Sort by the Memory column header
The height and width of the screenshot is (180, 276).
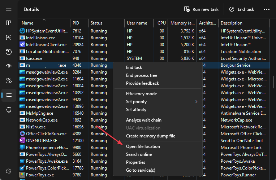click(x=182, y=23)
